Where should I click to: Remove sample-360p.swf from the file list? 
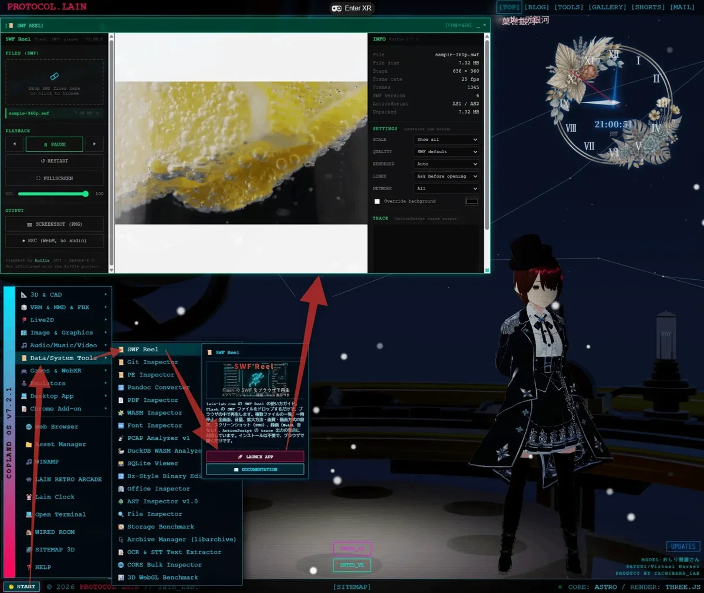click(x=97, y=113)
